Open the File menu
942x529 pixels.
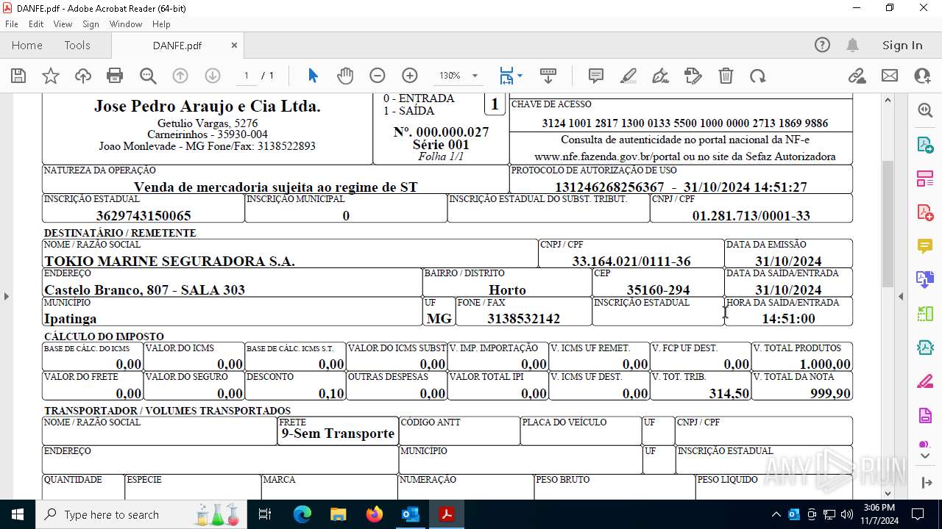click(11, 24)
